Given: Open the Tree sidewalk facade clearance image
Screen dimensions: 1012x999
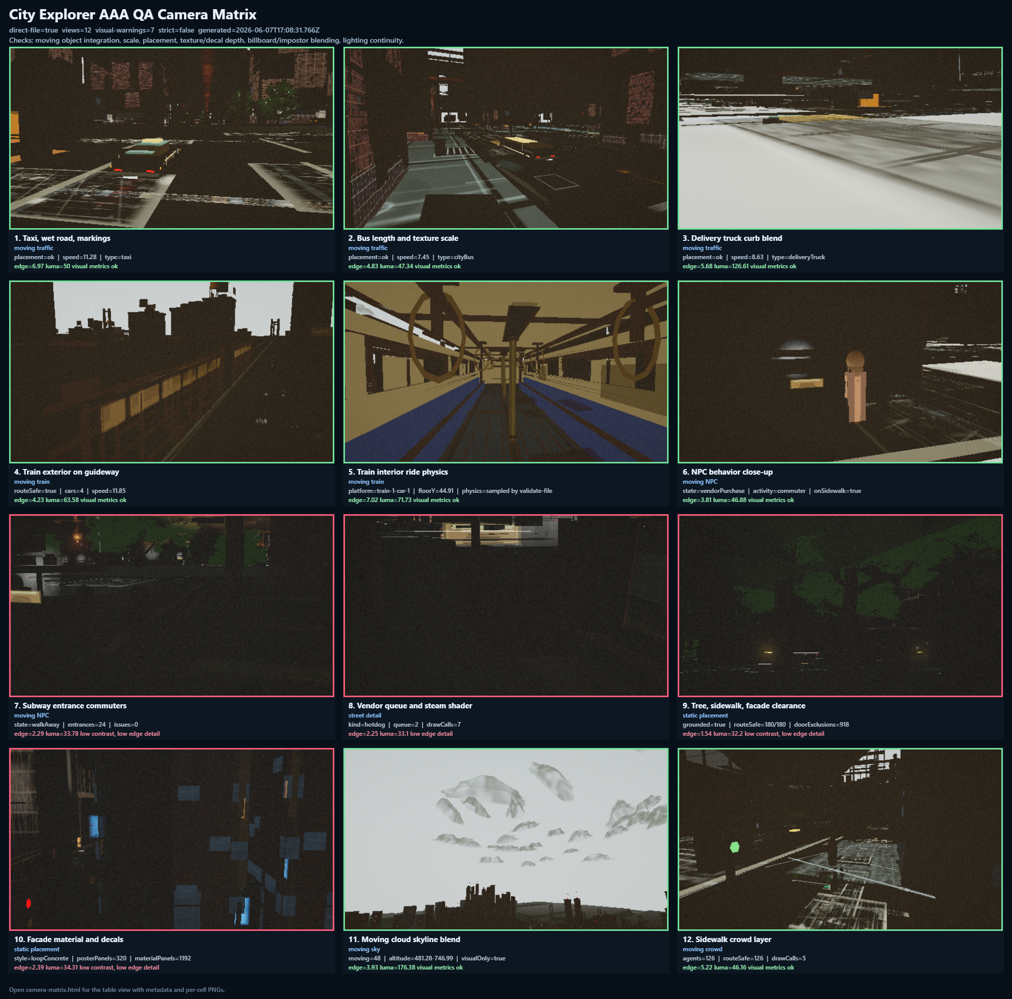Looking at the screenshot, I should click(840, 606).
